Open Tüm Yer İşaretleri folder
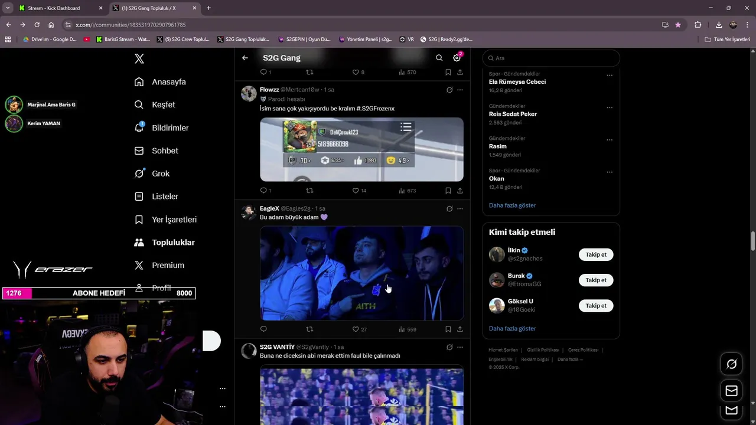This screenshot has height=425, width=756. 728,40
